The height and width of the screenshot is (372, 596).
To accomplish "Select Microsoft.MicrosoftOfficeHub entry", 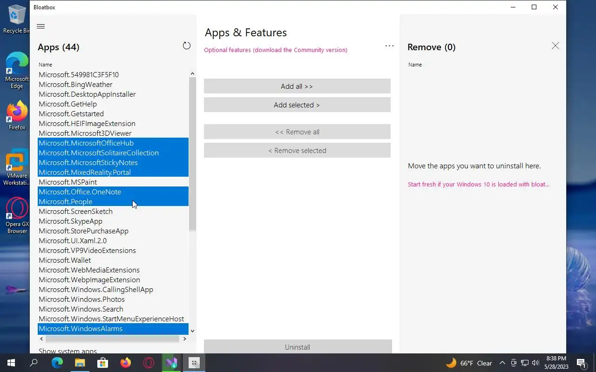I will 113,143.
